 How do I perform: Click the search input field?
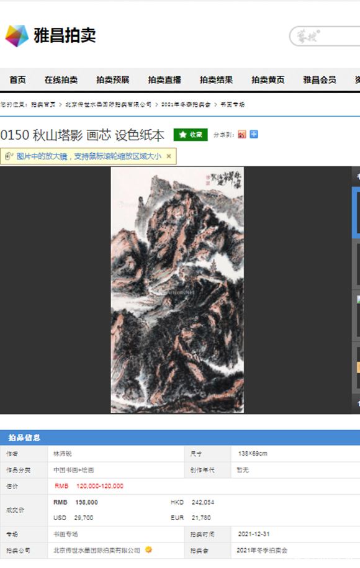(325, 36)
